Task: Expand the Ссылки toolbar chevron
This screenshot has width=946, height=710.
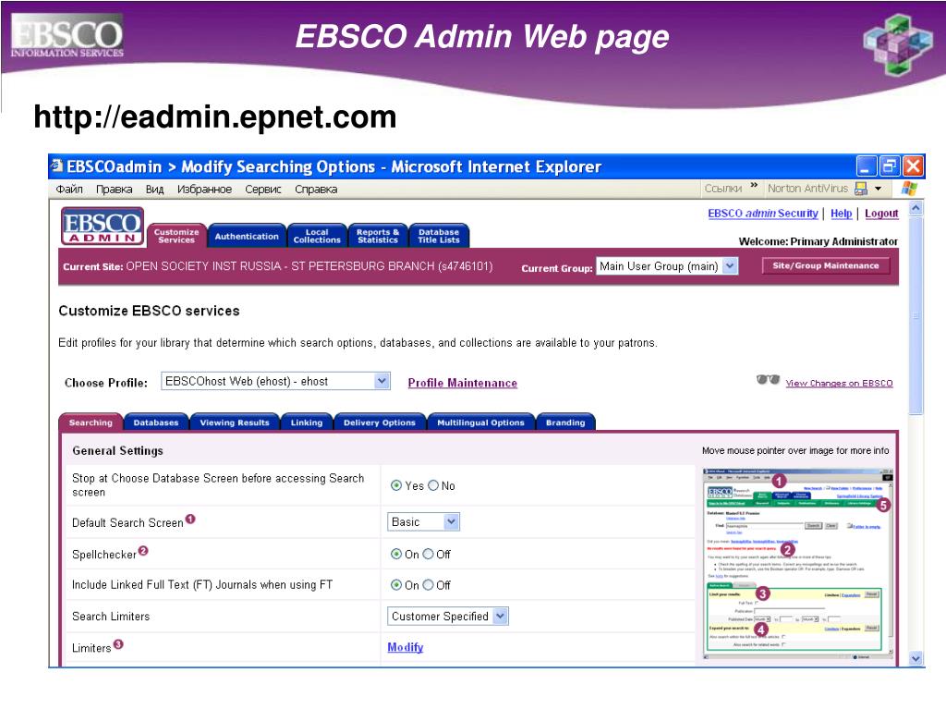Action: (x=754, y=185)
